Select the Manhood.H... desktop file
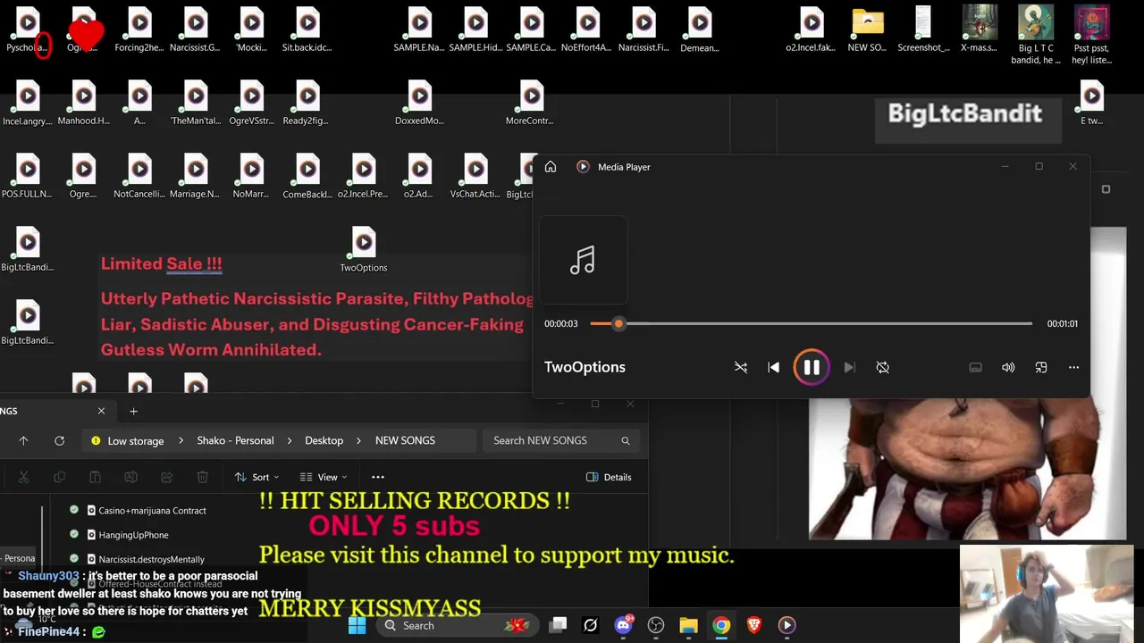Viewport: 1144px width, 643px height. pyautogui.click(x=84, y=103)
